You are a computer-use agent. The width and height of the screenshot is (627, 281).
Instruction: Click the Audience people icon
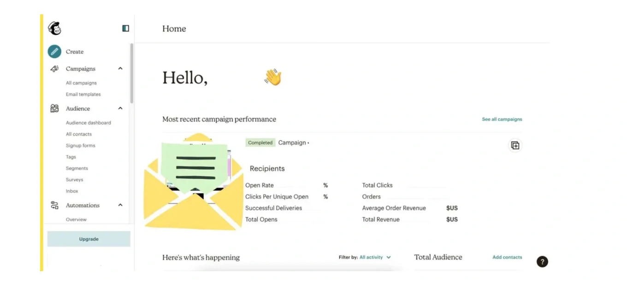(54, 109)
